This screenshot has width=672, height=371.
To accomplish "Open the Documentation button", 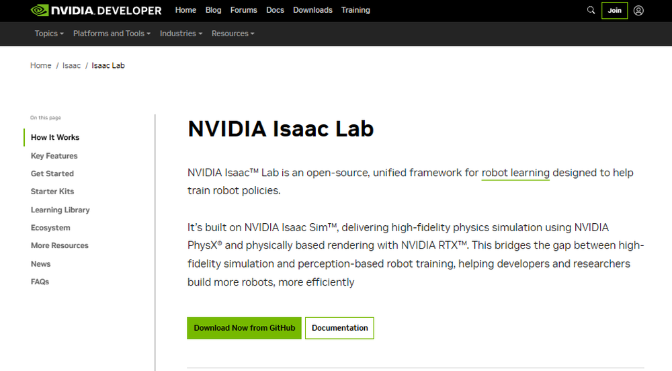I will [x=339, y=328].
